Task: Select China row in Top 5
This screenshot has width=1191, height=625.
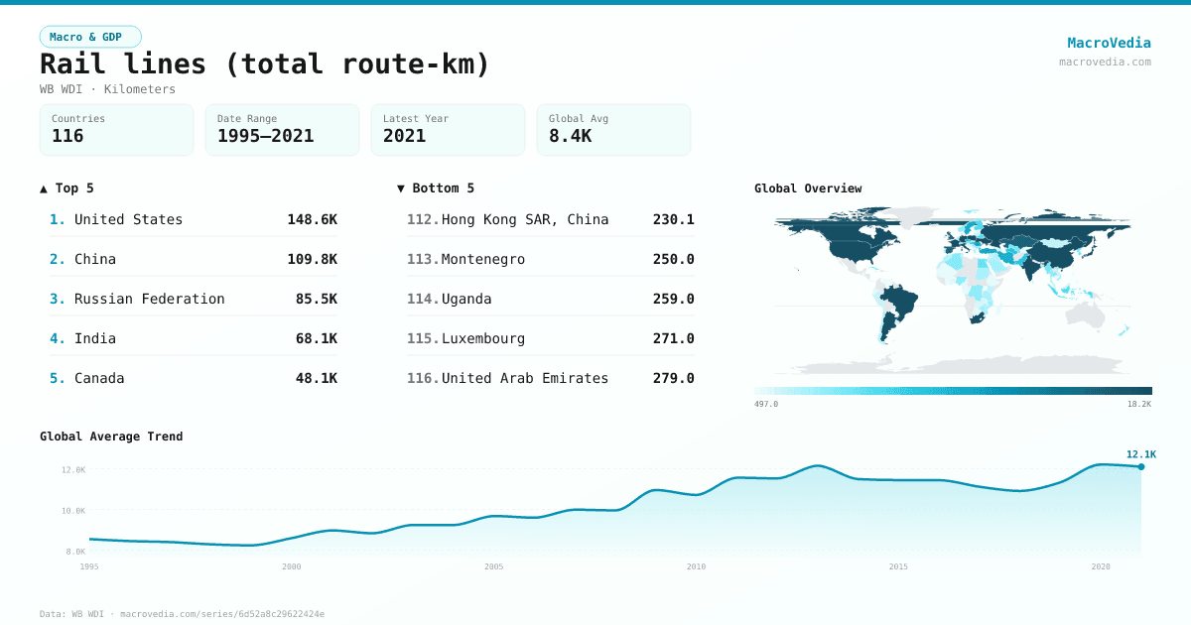Action: (x=194, y=259)
